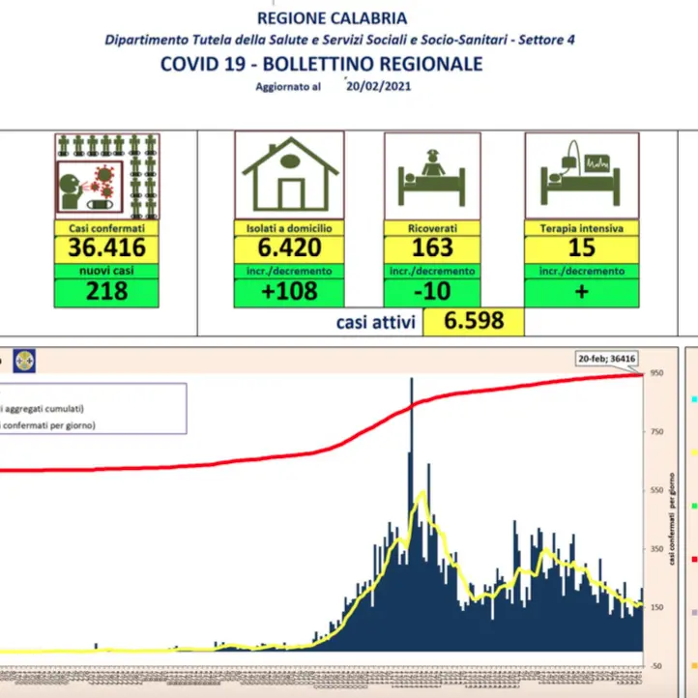Click the 750 axis tick label
Screen dimensions: 698x698
[x=657, y=431]
